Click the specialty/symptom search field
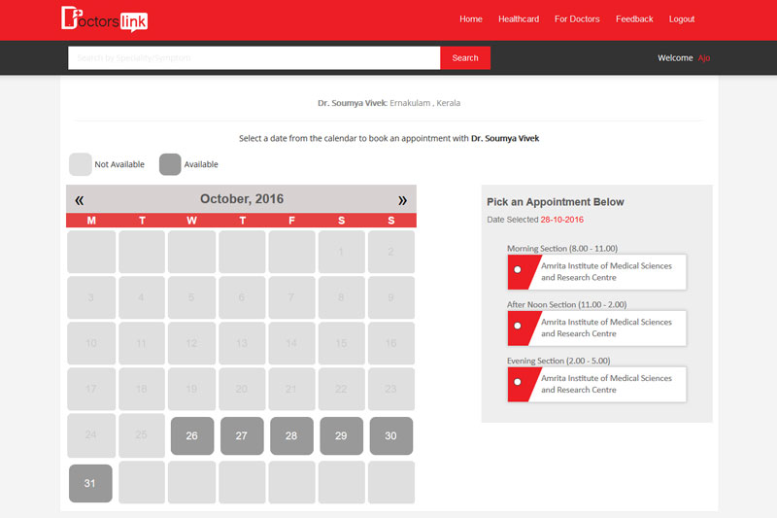Screen dimensions: 777x518 tap(253, 58)
